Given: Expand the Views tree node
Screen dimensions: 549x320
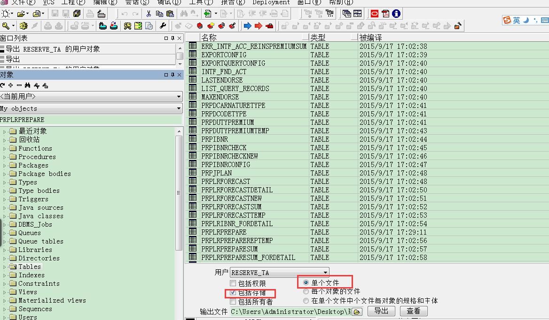Looking at the screenshot, I should (x=5, y=292).
